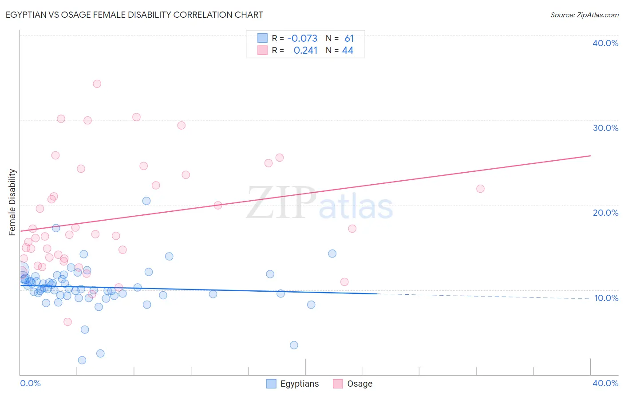The height and width of the screenshot is (396, 624).
Task: Open the Source: ZipAtlas.com link
Action: point(585,15)
